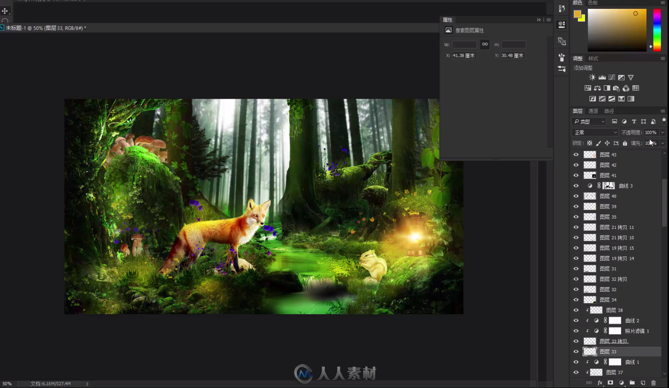Open the Layers panel menu
This screenshot has width=669, height=388.
(663, 111)
